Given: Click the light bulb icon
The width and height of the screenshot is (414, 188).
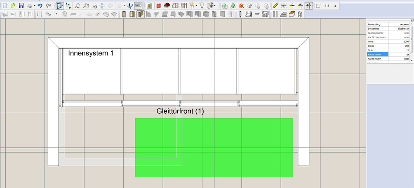Looking at the screenshot, I should [202, 6].
